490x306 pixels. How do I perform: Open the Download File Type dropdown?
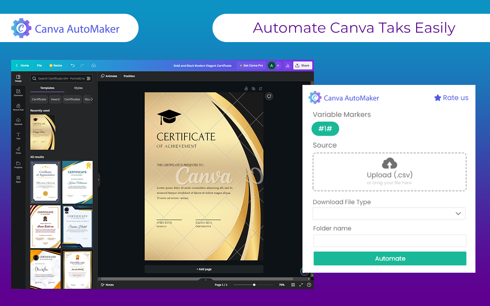[x=389, y=213]
